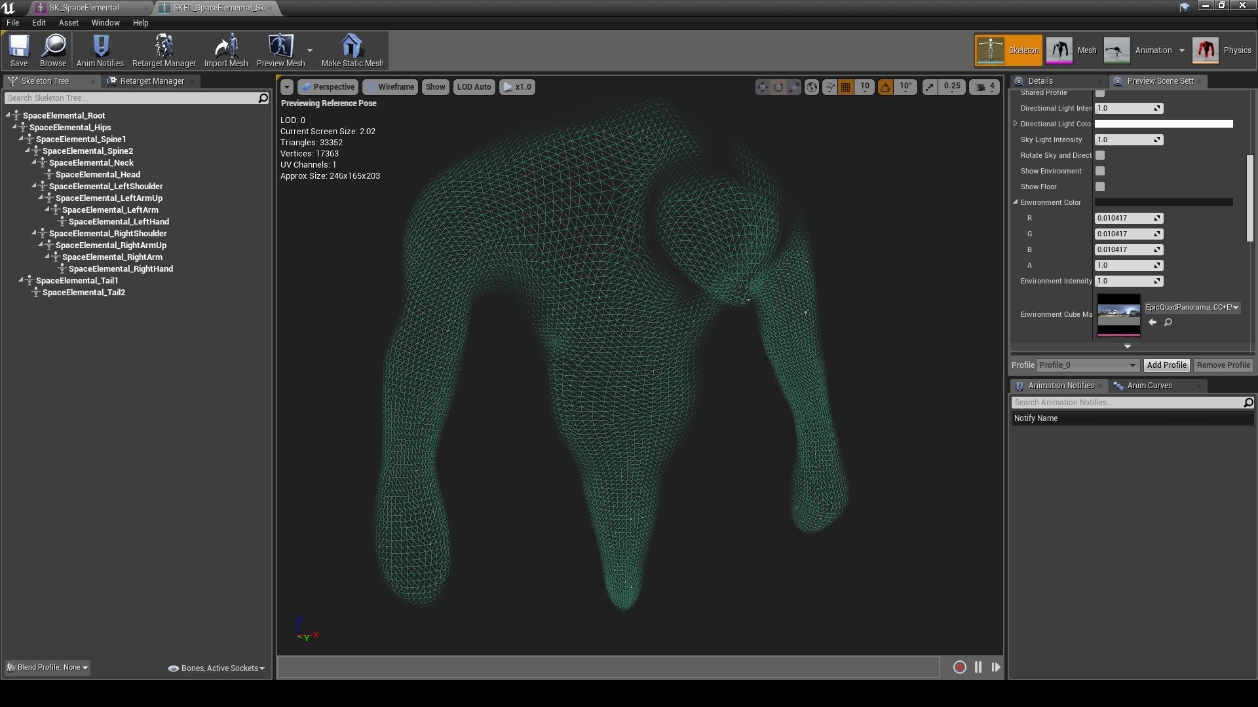Open Retarget Manager from toolbar
The width and height of the screenshot is (1258, 707).
click(163, 50)
